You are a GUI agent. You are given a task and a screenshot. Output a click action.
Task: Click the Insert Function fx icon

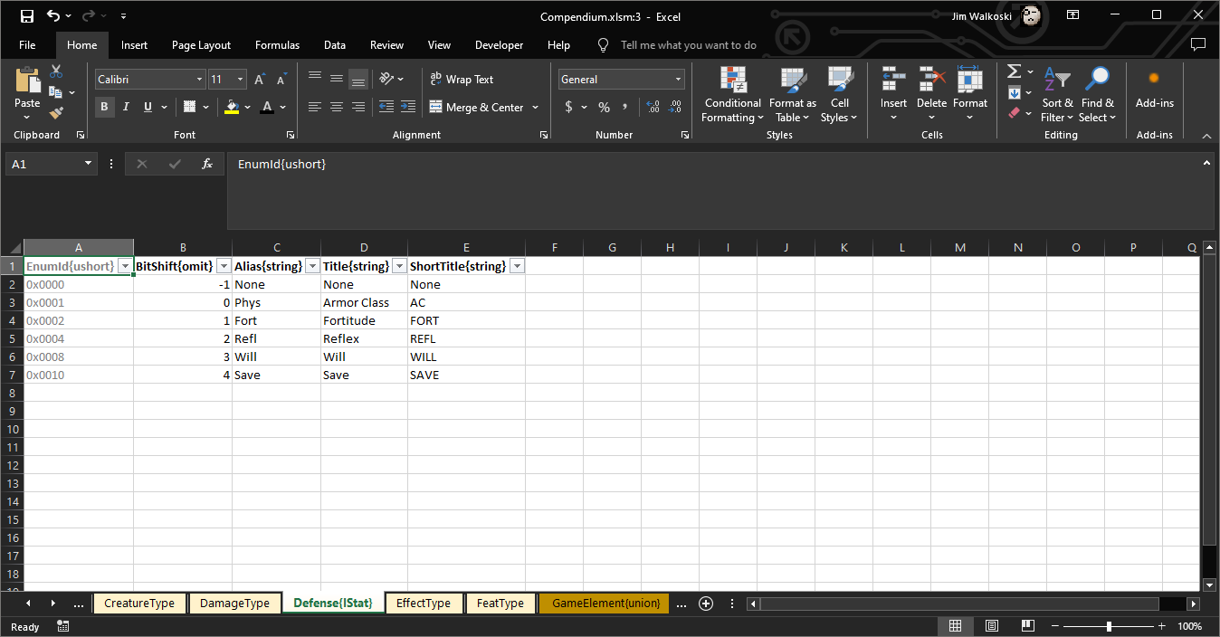pyautogui.click(x=206, y=164)
